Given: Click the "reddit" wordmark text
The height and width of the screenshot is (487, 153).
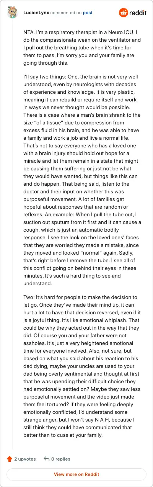Looking at the screenshot, I should click(138, 13).
